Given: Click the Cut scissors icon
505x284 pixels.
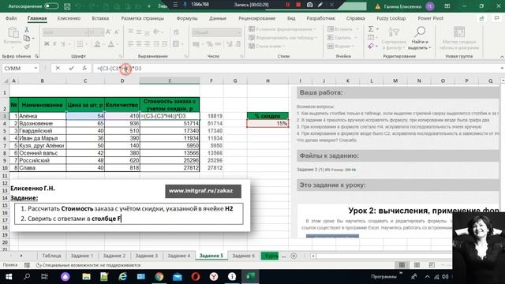Looking at the screenshot, I should (27, 30).
